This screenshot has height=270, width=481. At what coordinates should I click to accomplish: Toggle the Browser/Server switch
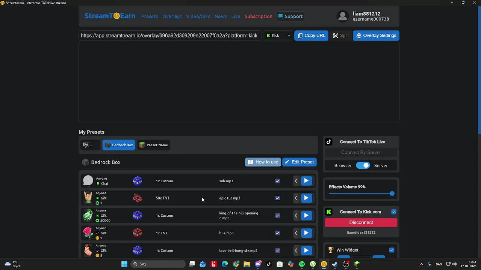[363, 165]
